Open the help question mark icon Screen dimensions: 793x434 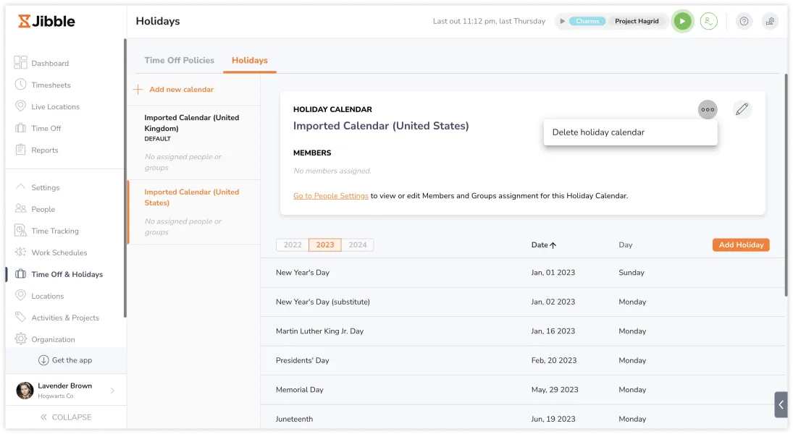click(744, 22)
